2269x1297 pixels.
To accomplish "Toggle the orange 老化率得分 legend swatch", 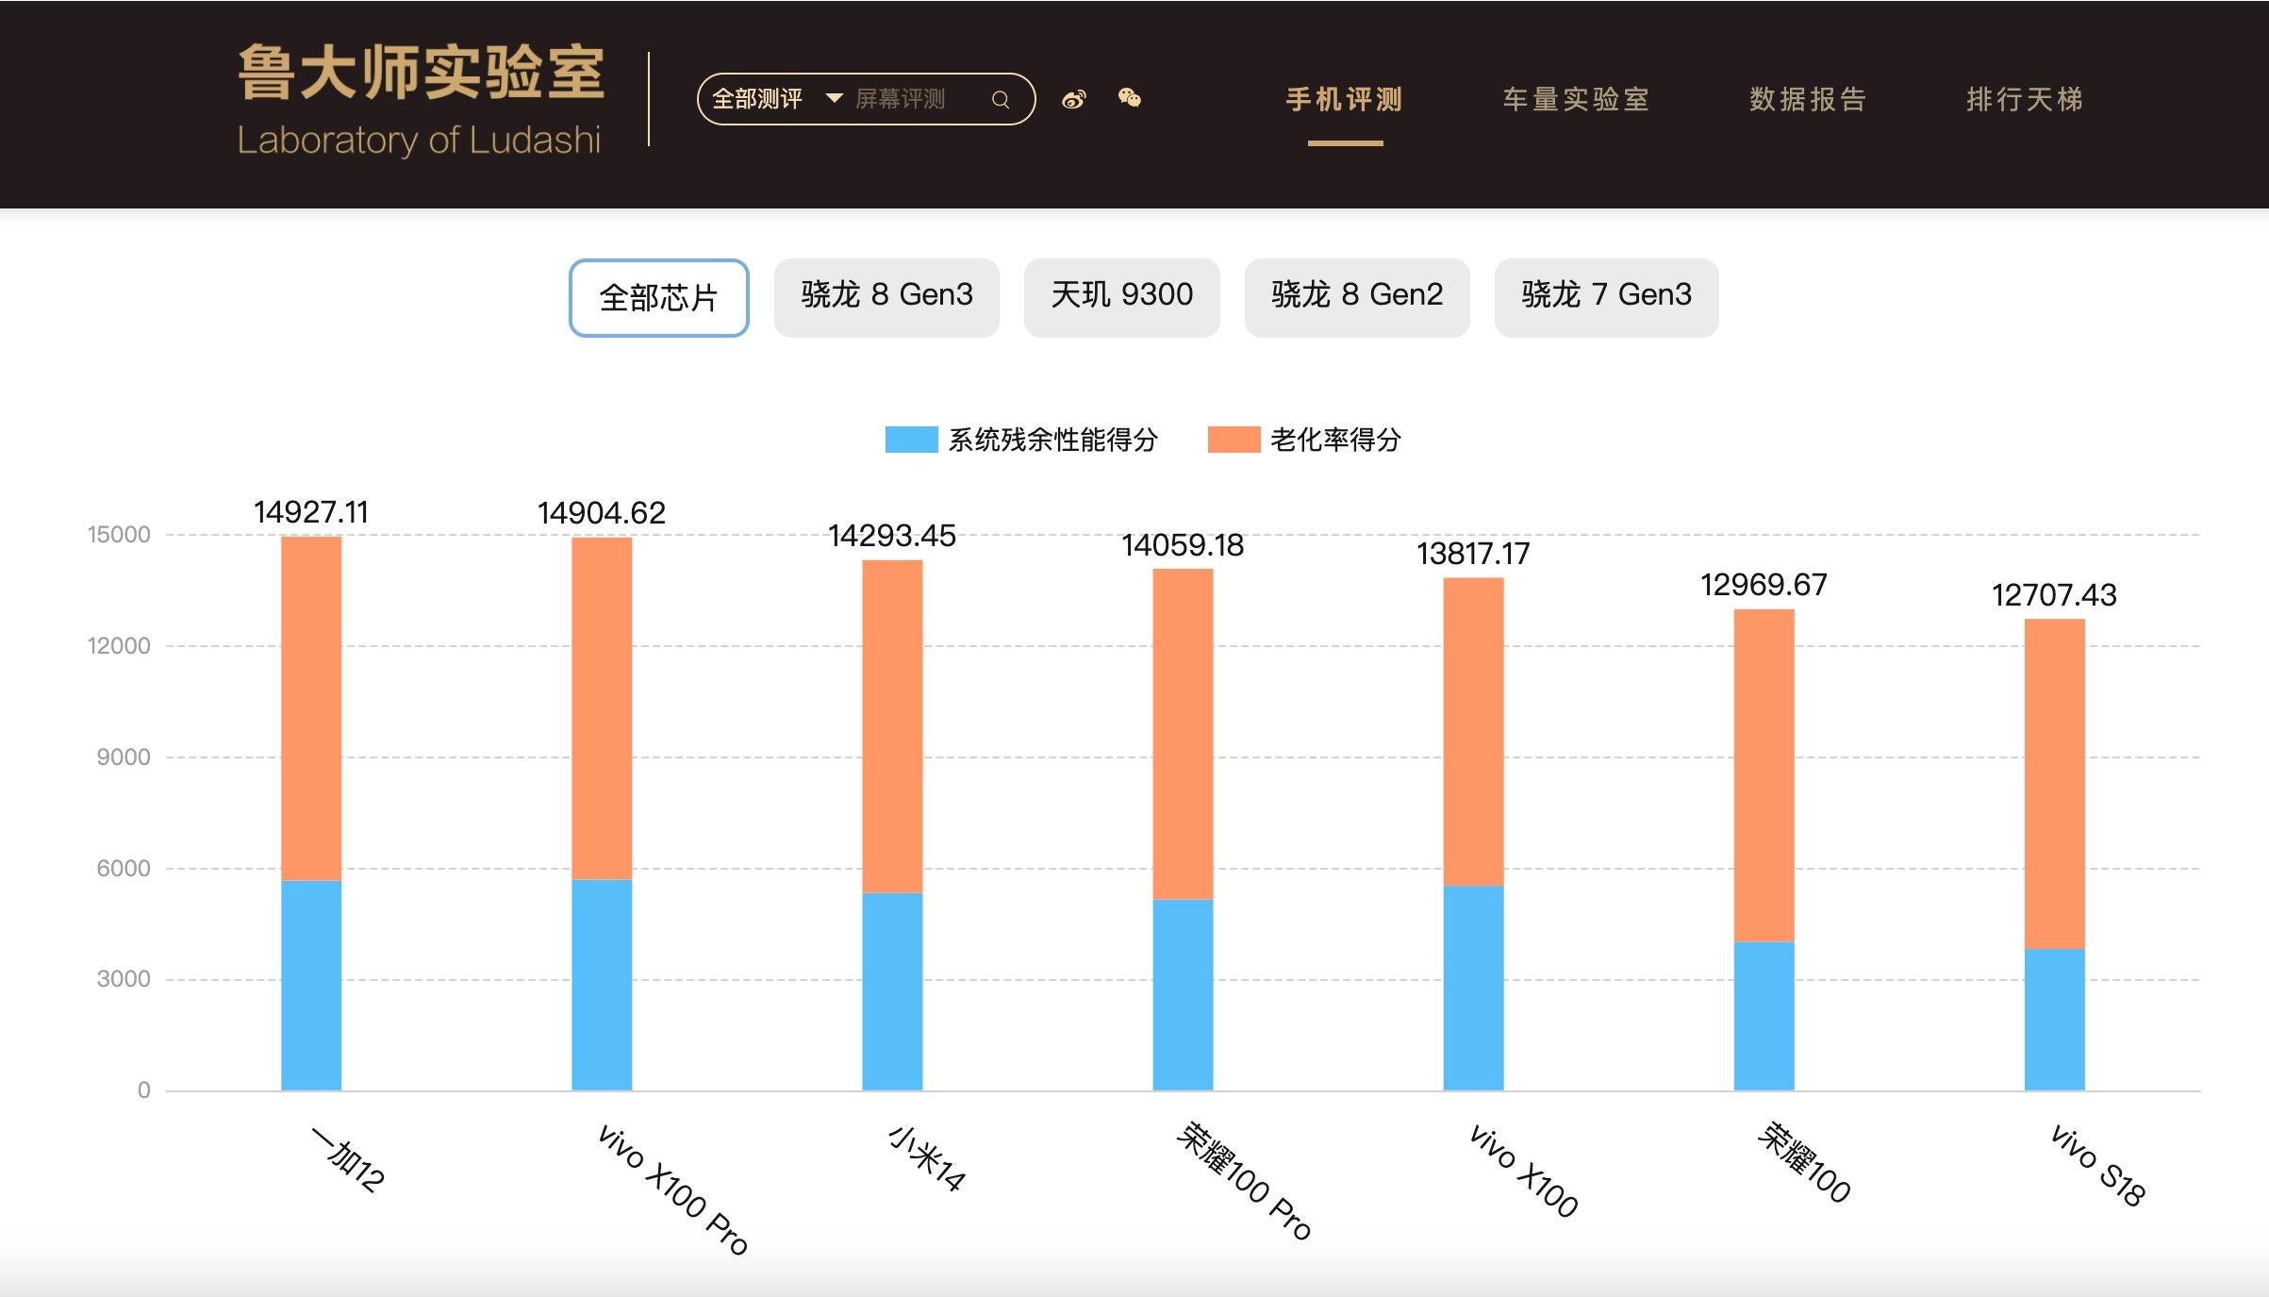I will pyautogui.click(x=1234, y=440).
